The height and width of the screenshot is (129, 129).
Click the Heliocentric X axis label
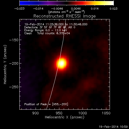click(64, 117)
